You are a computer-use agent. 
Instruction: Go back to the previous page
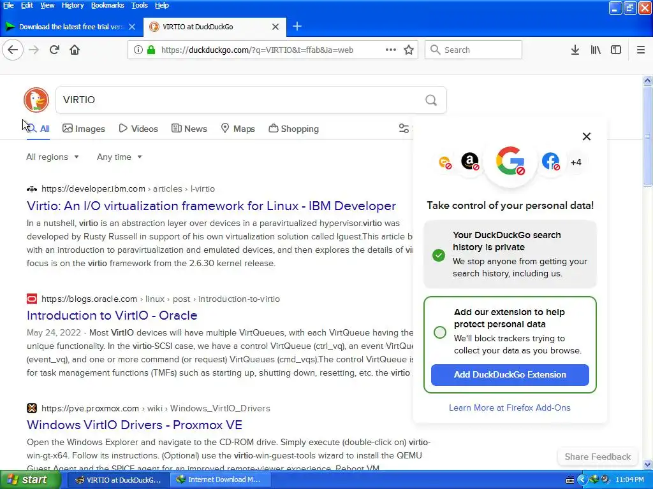(x=13, y=50)
